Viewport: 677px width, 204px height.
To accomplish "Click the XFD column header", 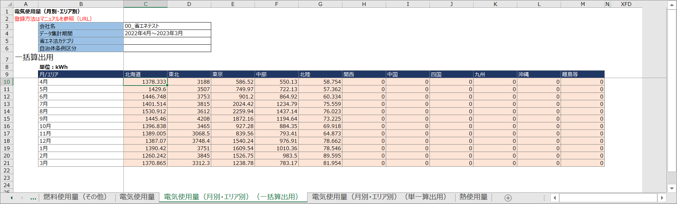I will point(626,4).
